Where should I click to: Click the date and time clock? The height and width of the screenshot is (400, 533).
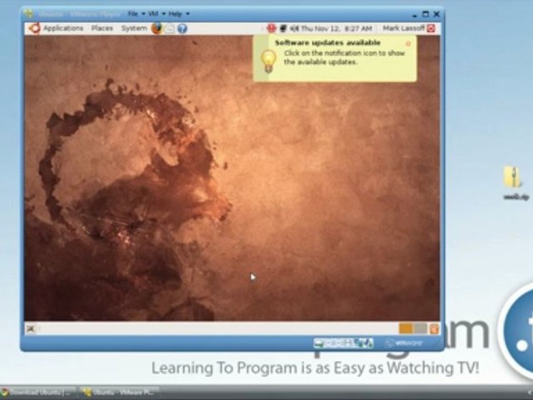click(x=336, y=28)
